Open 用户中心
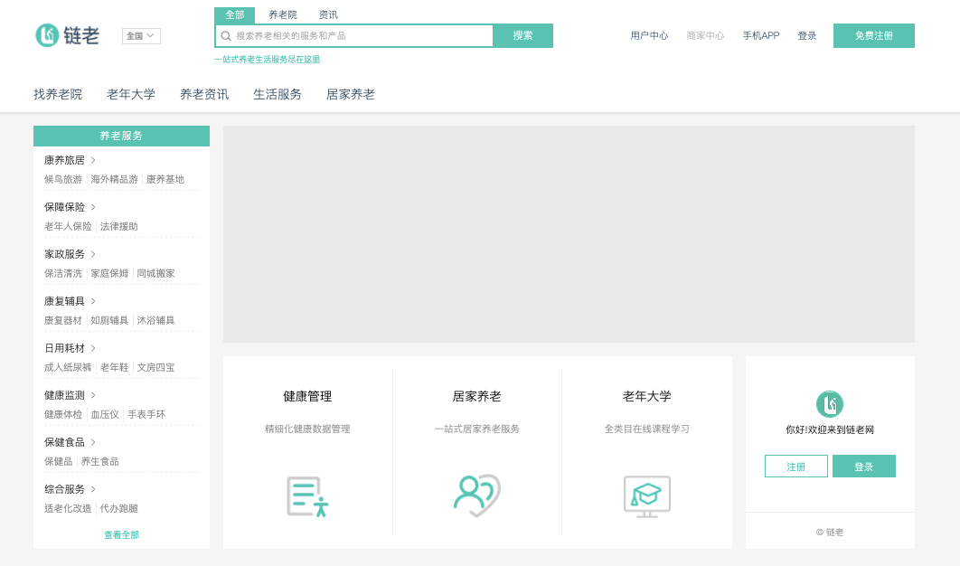960x566 pixels. coord(649,35)
